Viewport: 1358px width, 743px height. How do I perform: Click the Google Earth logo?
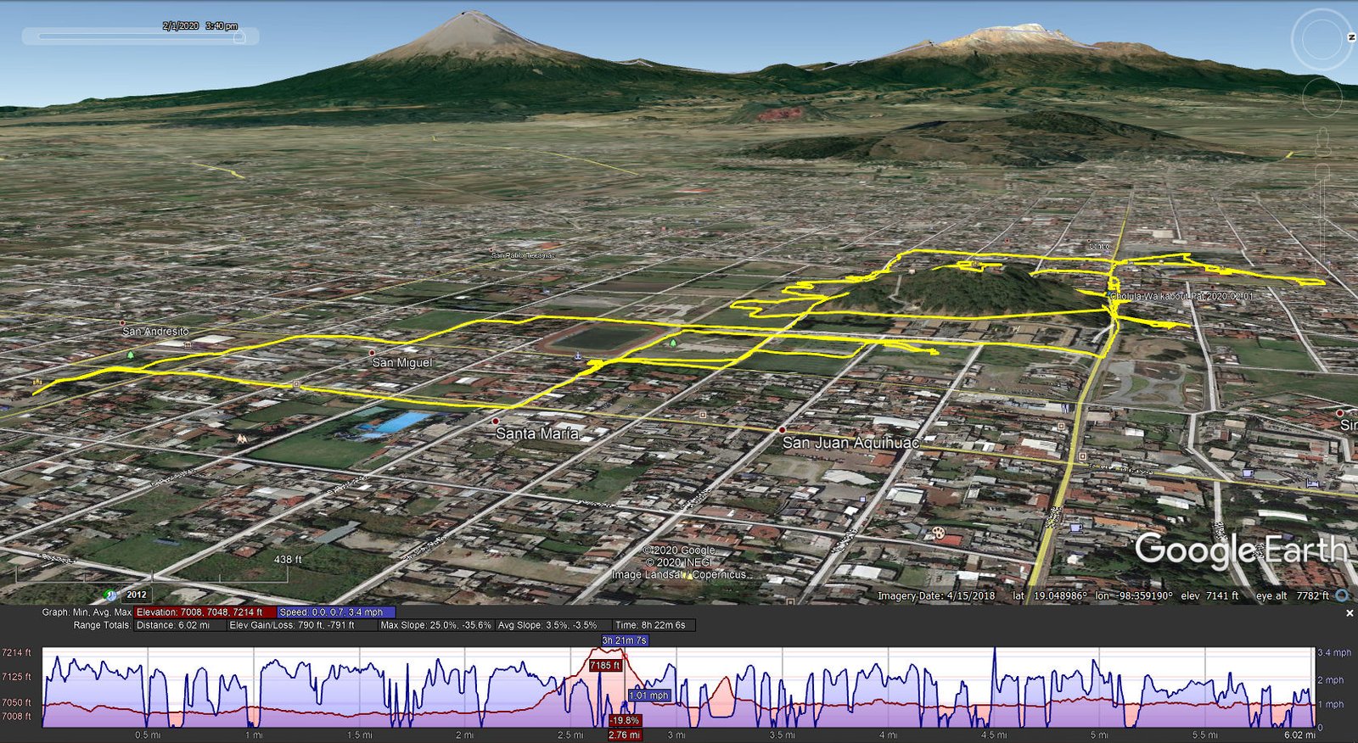tap(1240, 550)
